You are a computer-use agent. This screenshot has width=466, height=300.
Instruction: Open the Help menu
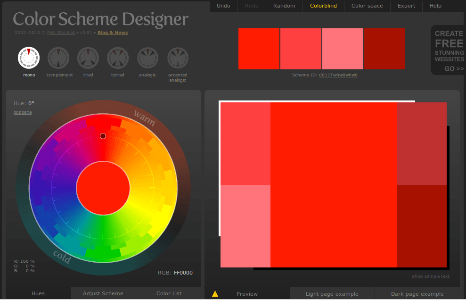coord(435,6)
